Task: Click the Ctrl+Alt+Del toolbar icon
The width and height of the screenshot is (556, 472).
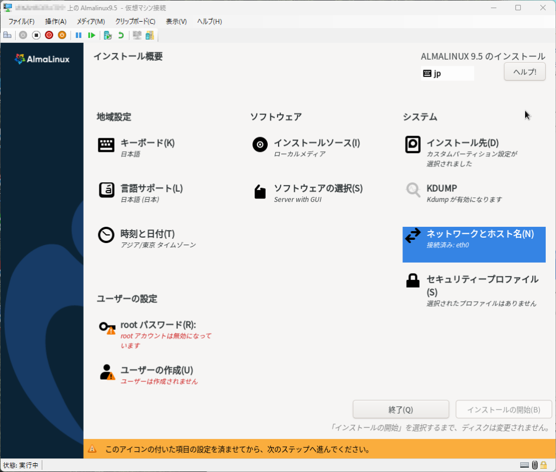Action: (7, 35)
